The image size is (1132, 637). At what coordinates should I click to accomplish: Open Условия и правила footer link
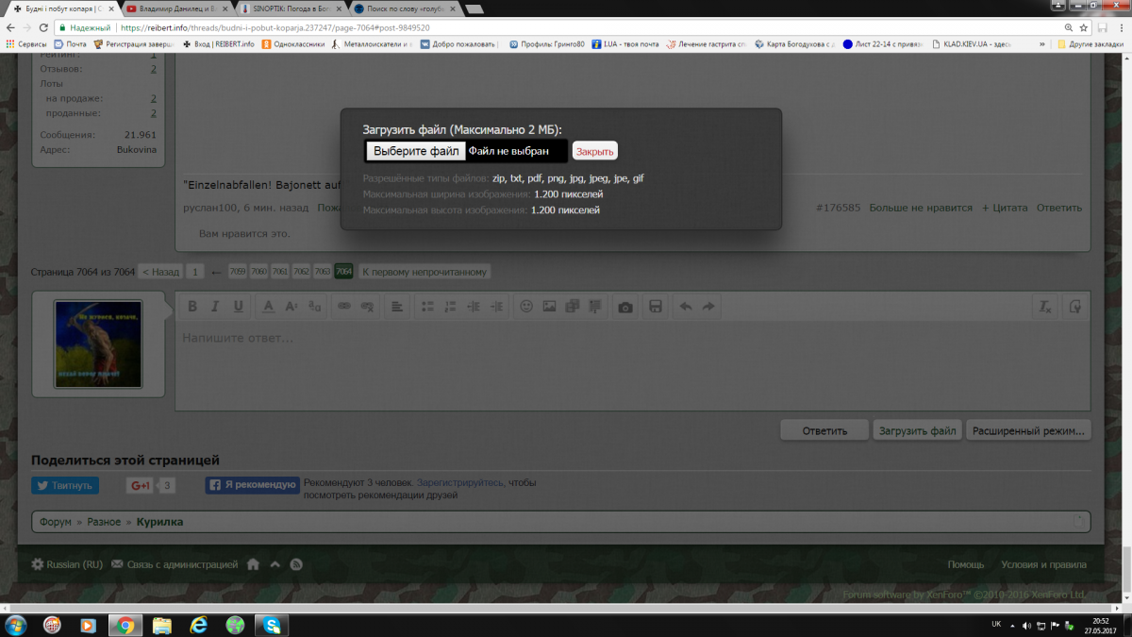[x=1044, y=564]
